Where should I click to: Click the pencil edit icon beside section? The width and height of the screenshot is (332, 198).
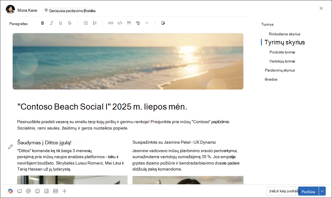coord(10,147)
